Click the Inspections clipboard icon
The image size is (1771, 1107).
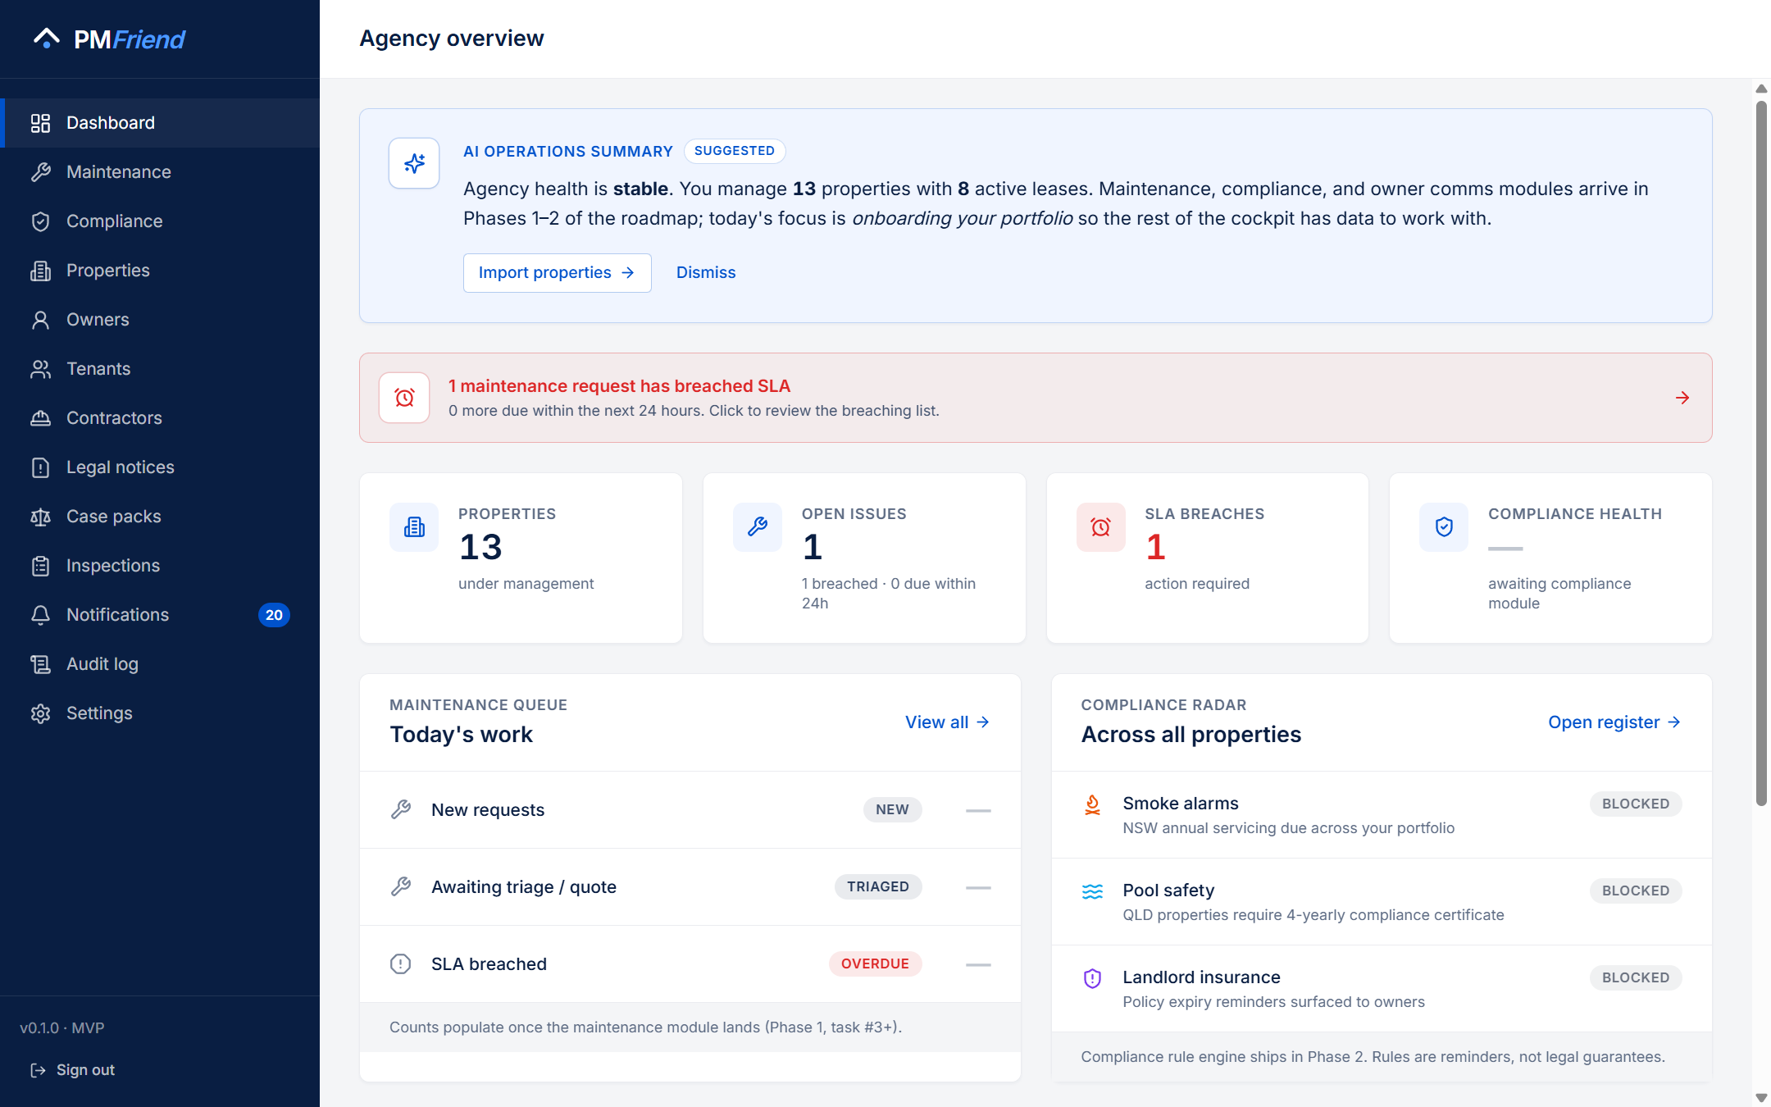(40, 566)
